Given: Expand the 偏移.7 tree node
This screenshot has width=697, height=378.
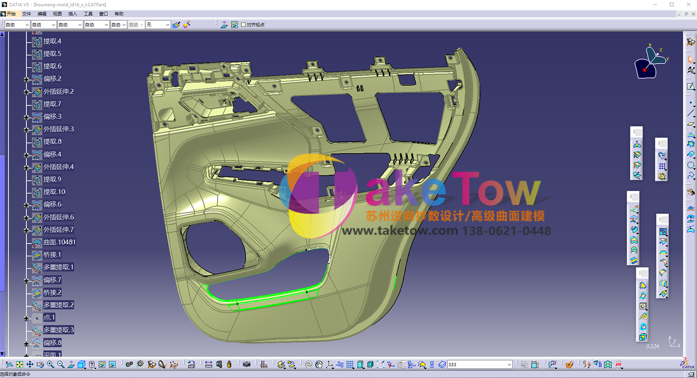Looking at the screenshot, I should pyautogui.click(x=26, y=281).
